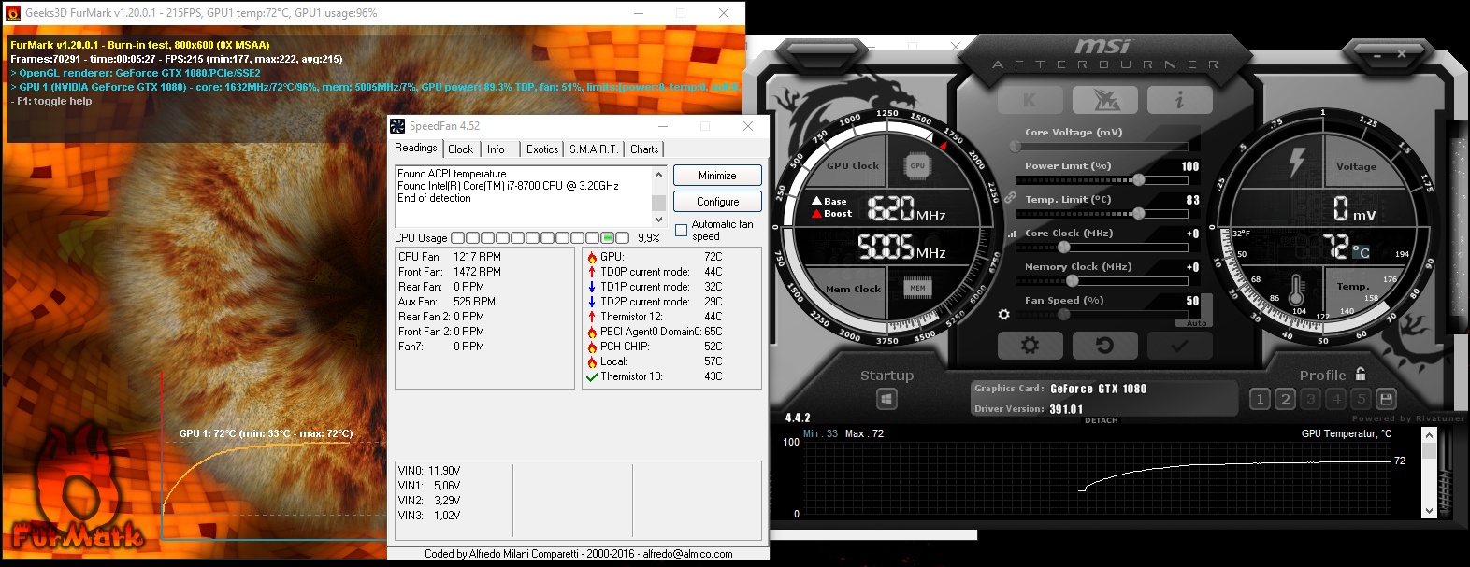Screen dimensions: 1470x567
Task: Switch to the SpeedFan Readings tab
Action: tap(416, 148)
